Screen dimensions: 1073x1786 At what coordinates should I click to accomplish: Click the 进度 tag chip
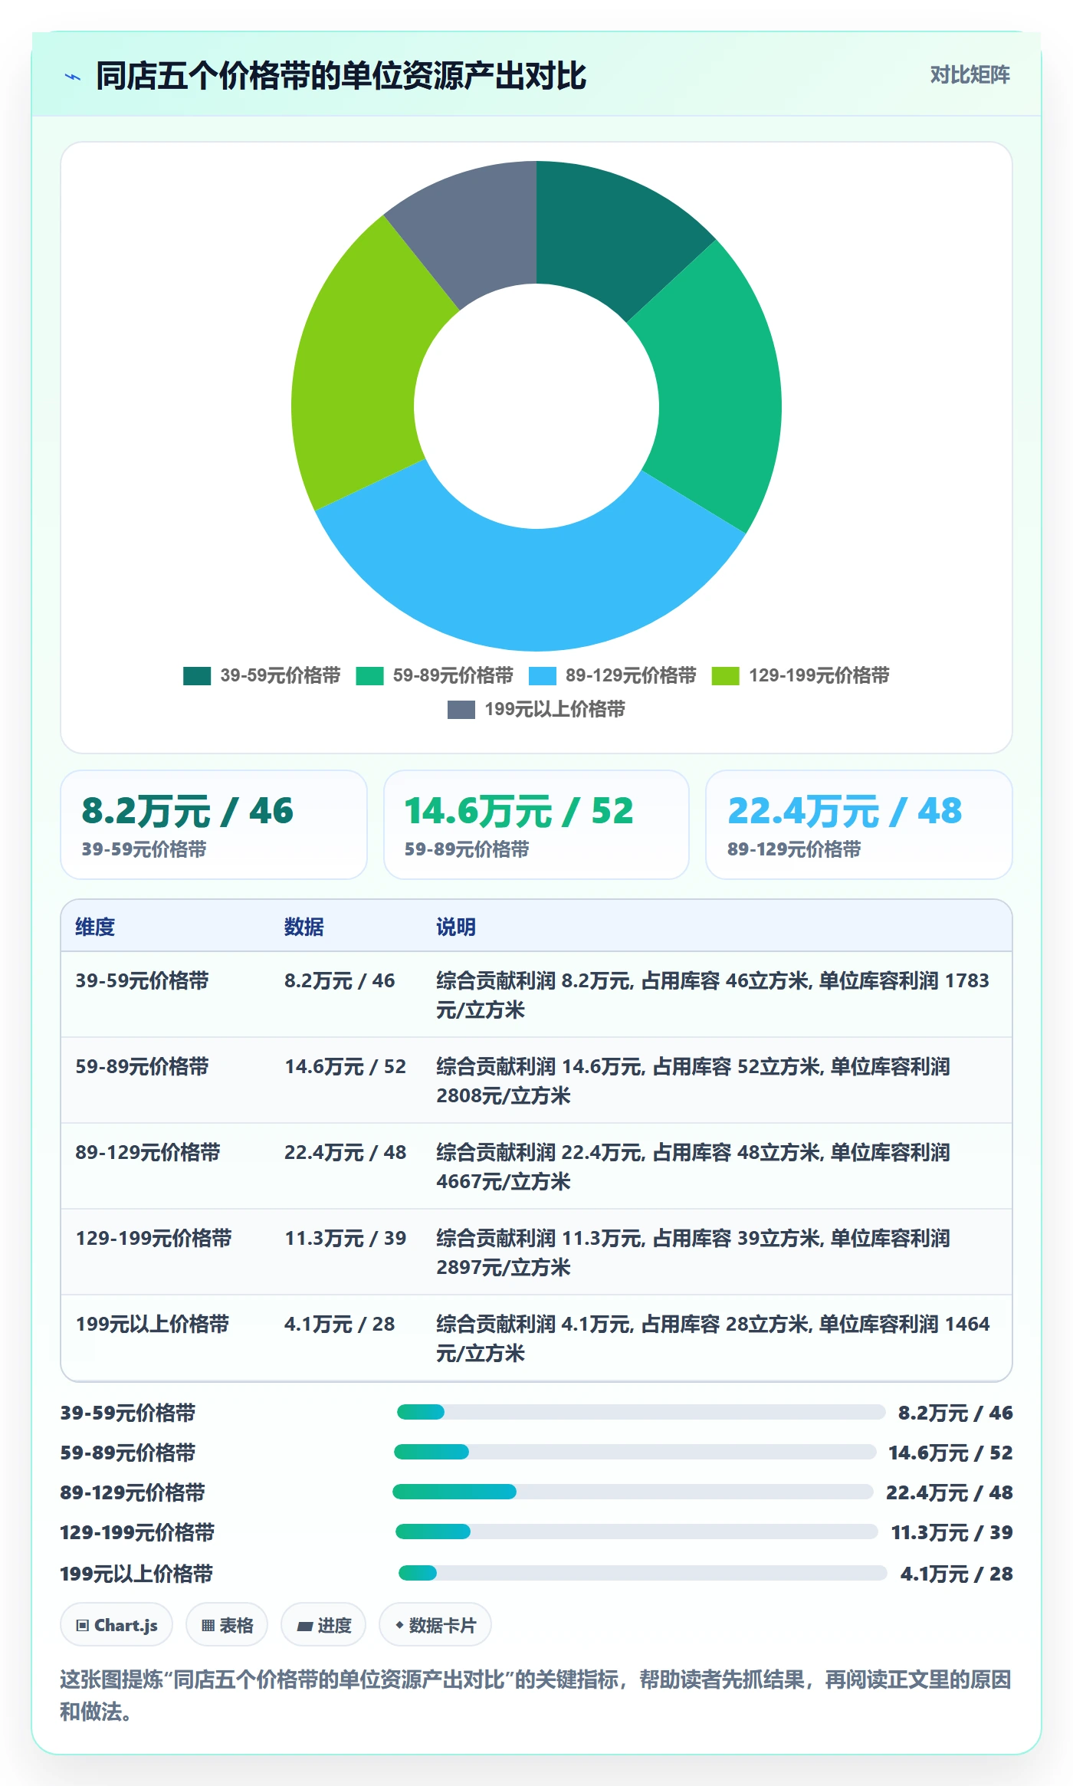323,1625
